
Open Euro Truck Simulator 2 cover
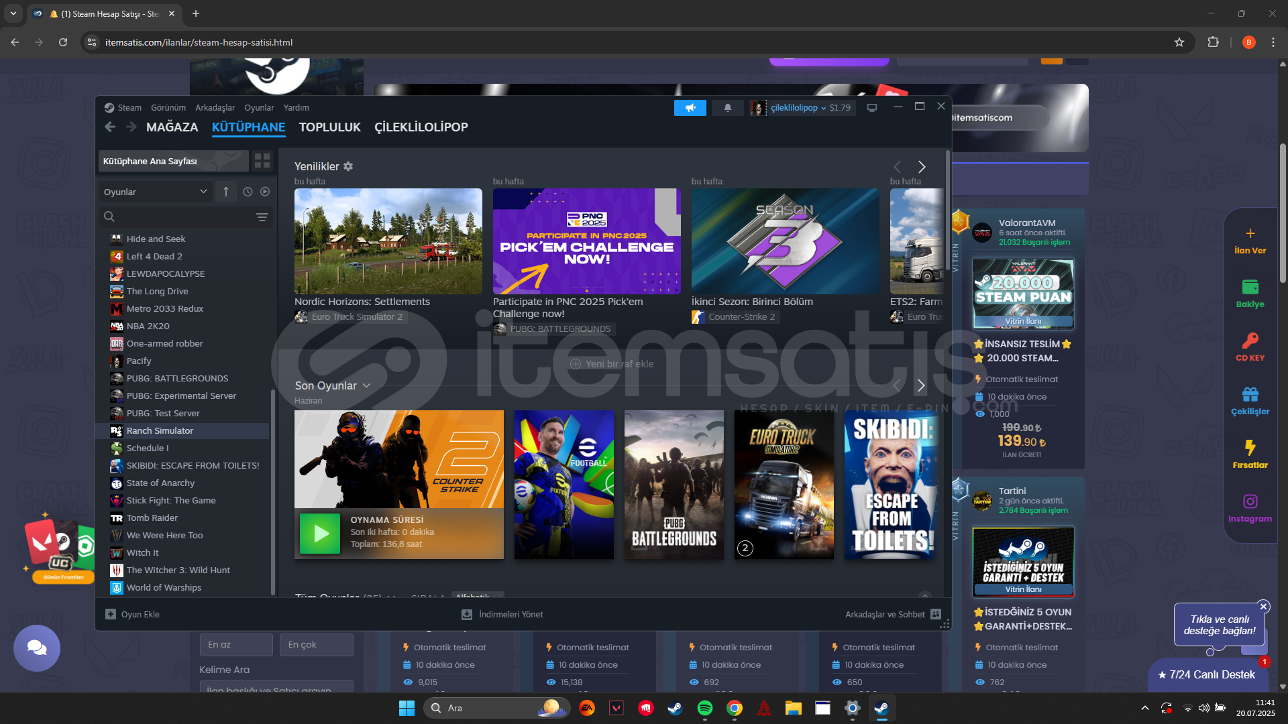(784, 485)
